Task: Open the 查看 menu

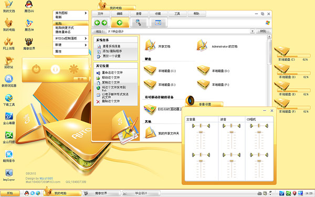Action: pyautogui.click(x=139, y=14)
